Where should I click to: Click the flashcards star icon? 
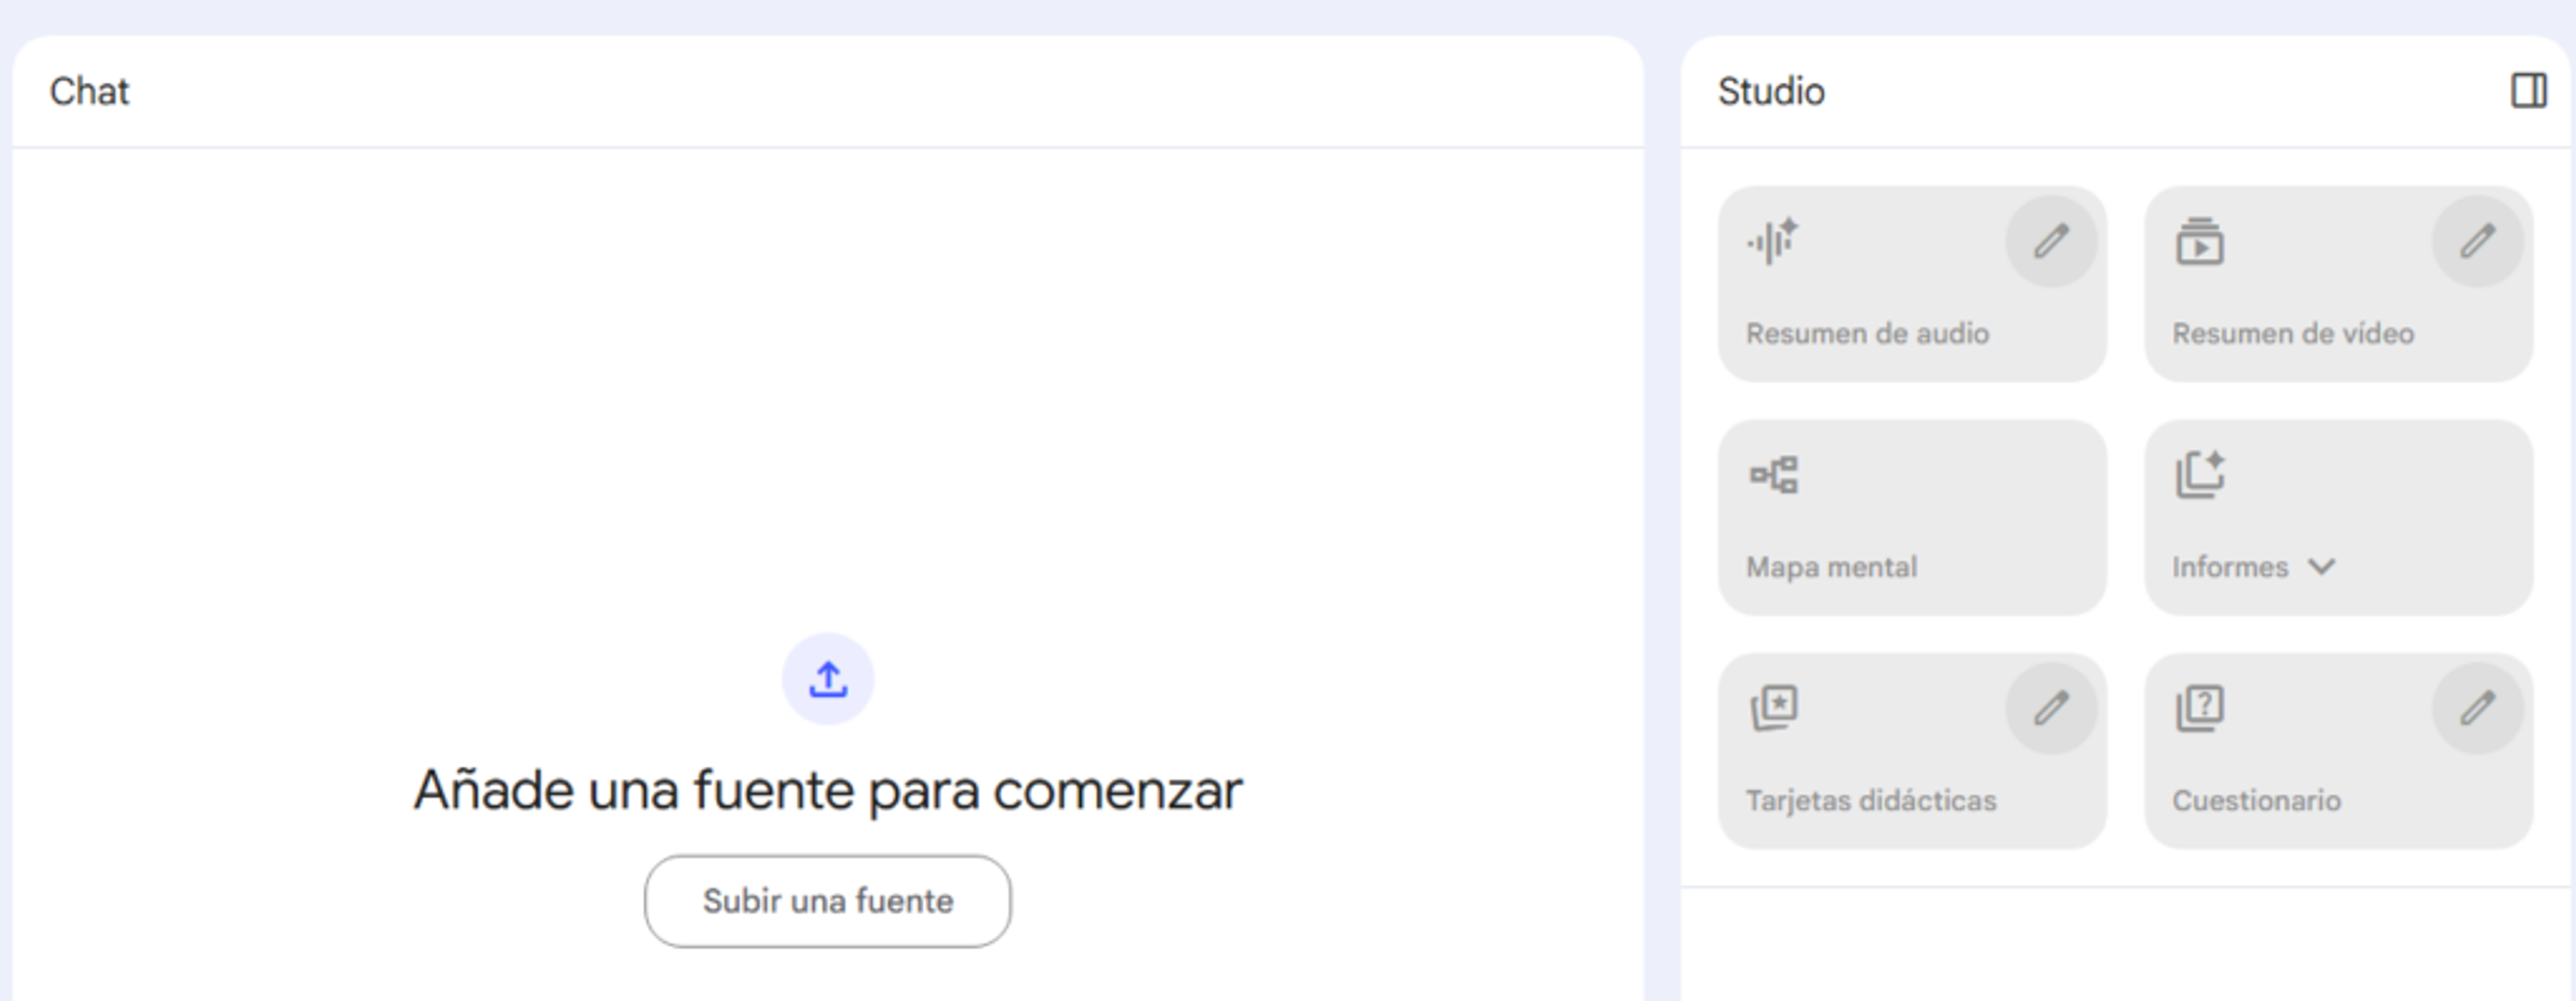[1774, 708]
